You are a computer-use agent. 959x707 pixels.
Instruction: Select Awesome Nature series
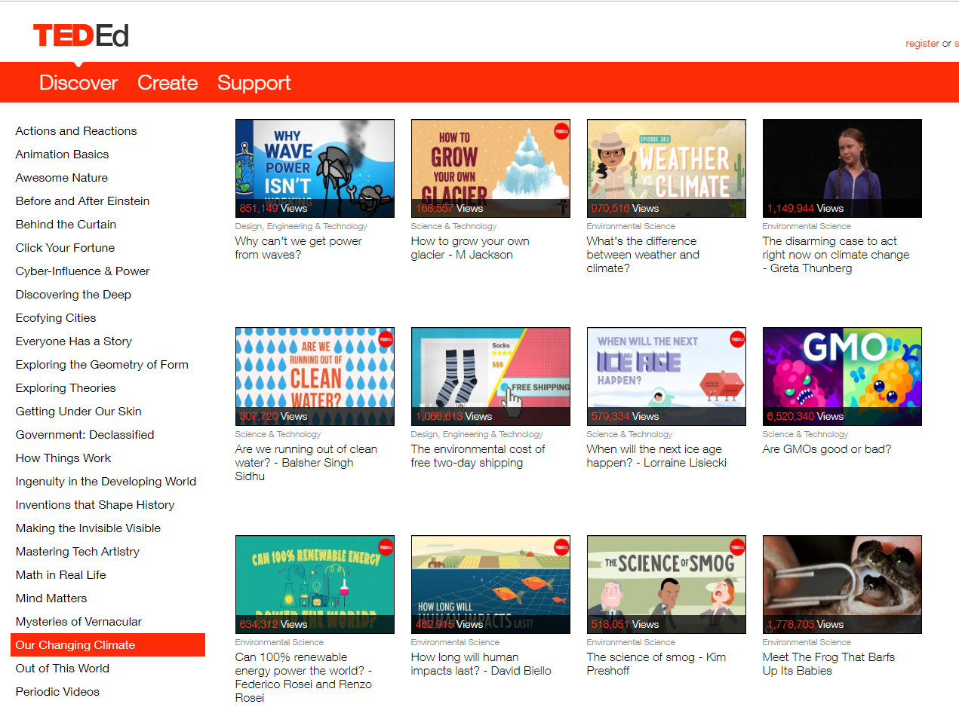click(62, 178)
